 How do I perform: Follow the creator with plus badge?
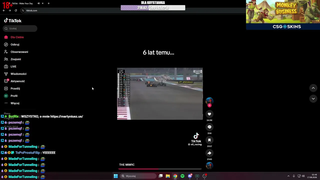209,105
